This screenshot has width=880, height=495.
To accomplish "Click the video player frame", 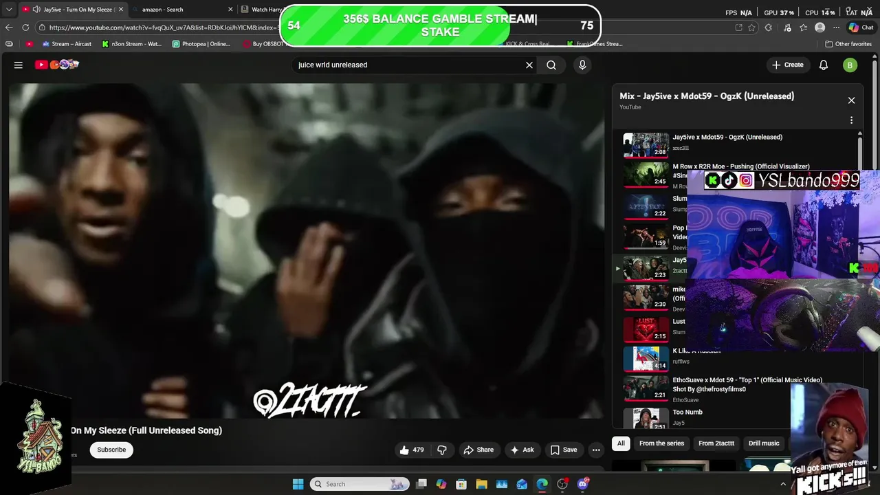I will point(307,251).
